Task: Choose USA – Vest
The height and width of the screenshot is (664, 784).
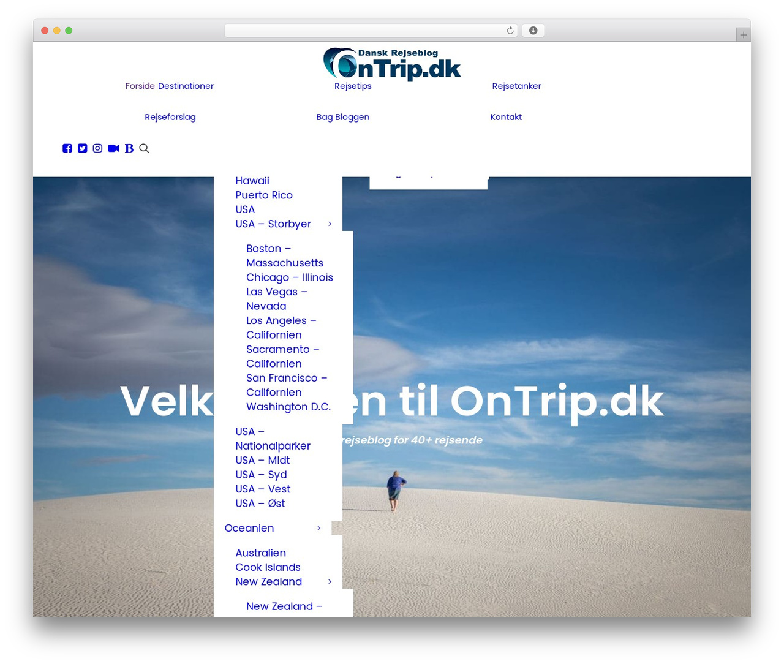Action: click(263, 489)
